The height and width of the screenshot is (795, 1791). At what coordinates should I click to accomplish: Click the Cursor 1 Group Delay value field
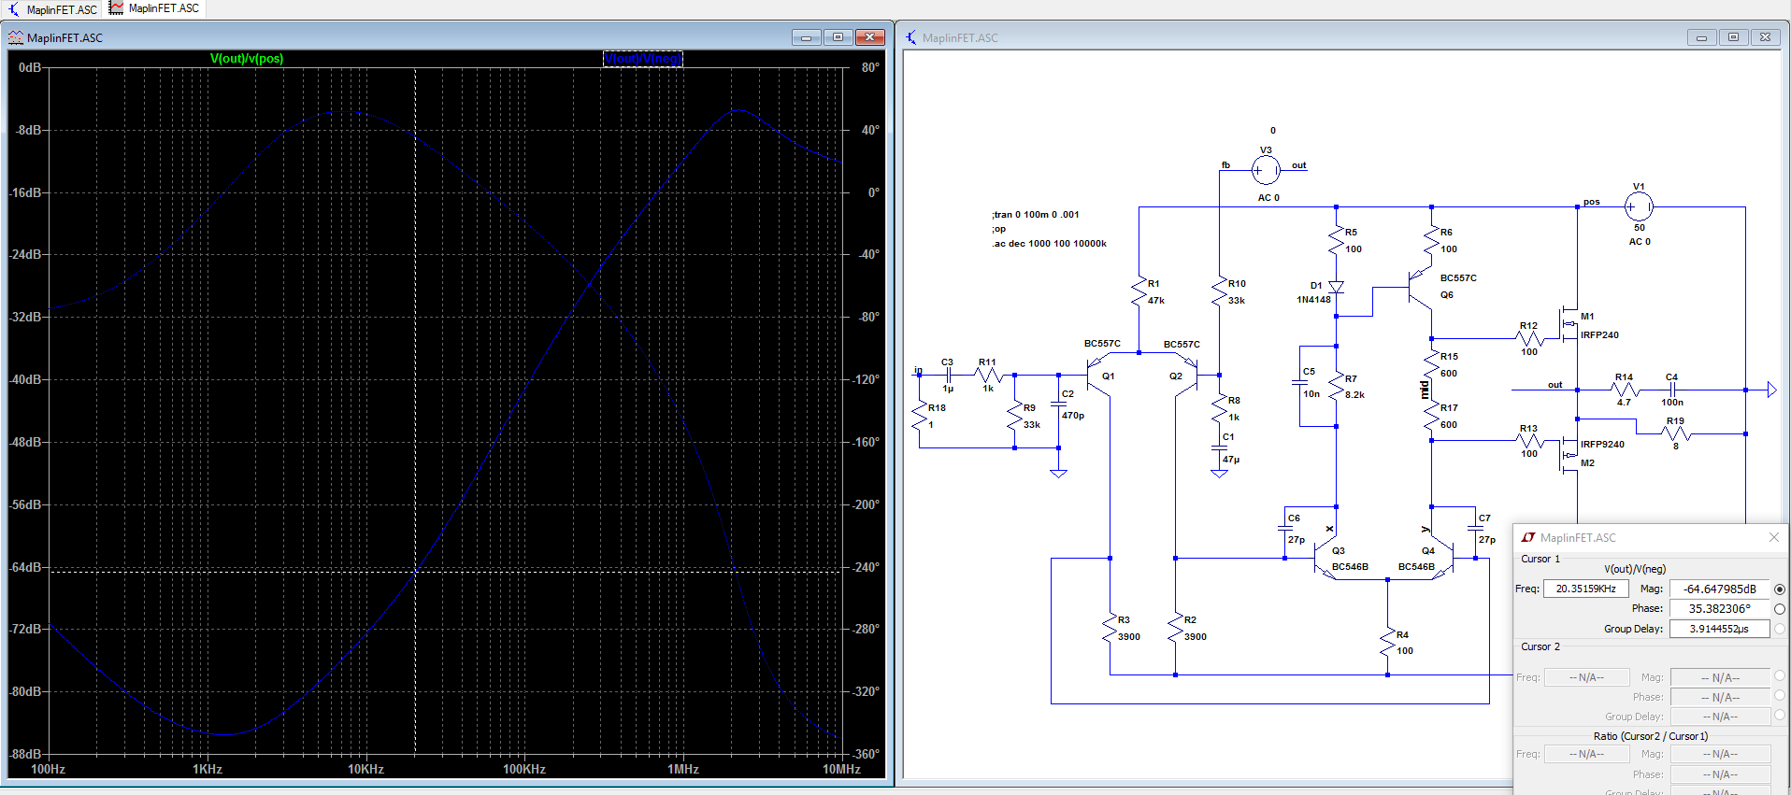click(x=1720, y=629)
